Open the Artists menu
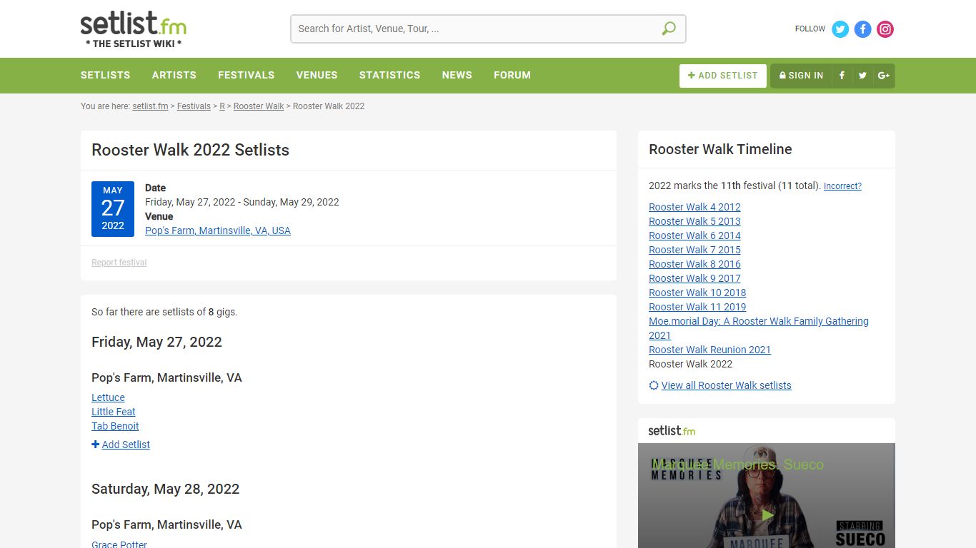Screen dimensions: 976x548 coord(174,75)
